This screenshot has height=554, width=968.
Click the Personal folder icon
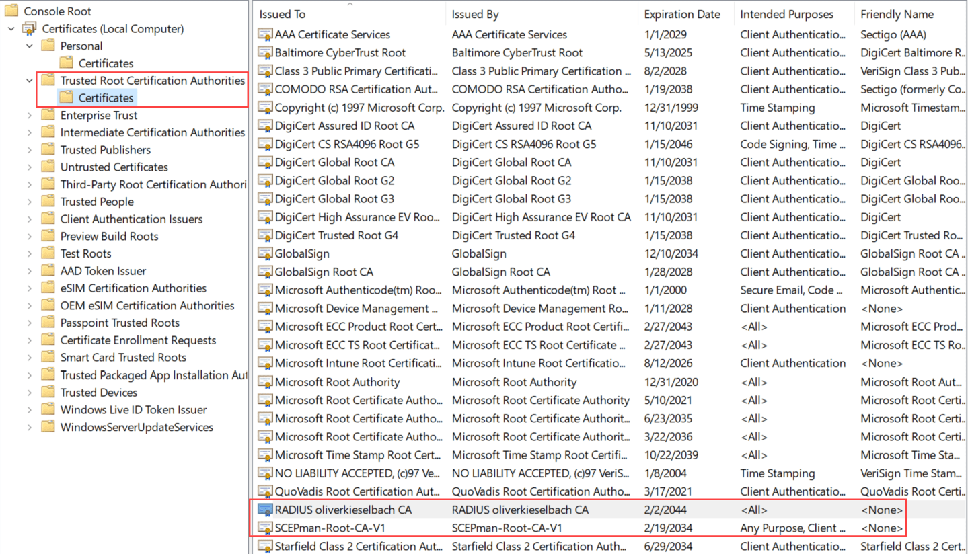47,46
